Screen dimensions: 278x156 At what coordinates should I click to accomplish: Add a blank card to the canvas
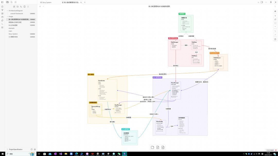click(x=152, y=147)
